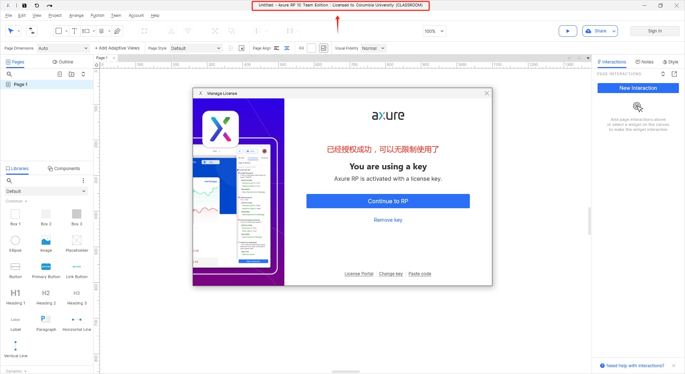Set page fill image icon
Screen dimensions: 685x374
(x=324, y=48)
